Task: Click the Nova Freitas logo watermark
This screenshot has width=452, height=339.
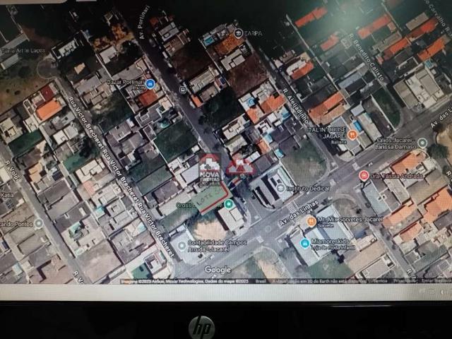Action: 209,167
